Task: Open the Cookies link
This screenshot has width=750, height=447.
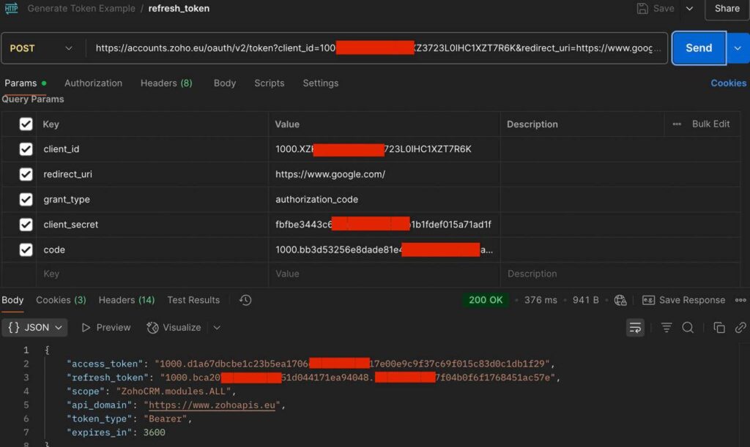Action: 728,83
